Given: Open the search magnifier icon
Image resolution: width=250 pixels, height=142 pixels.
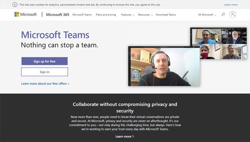Looking at the screenshot, I should (x=223, y=15).
